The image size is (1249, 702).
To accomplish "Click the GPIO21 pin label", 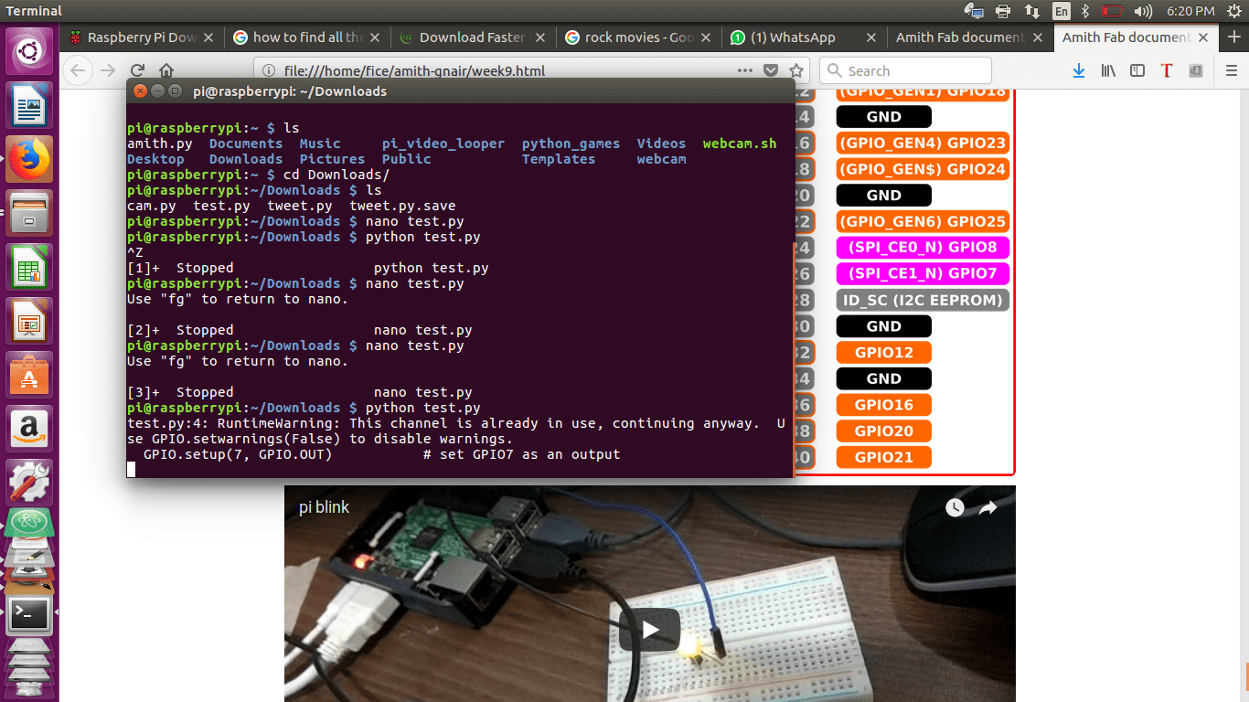I will (883, 457).
